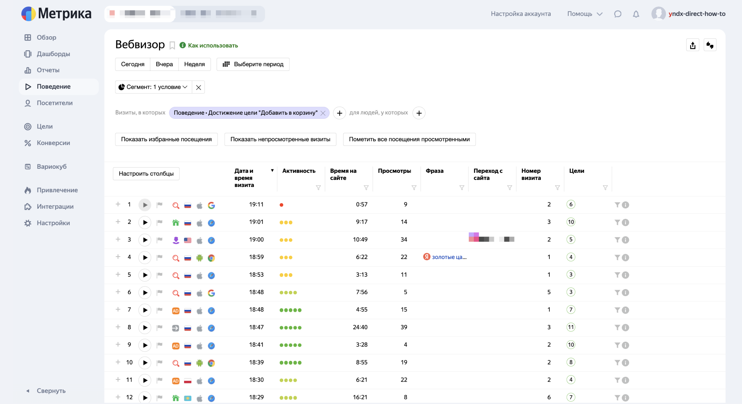Screen dimensions: 742x404
Task: Open the notifications bell
Action: 636,14
